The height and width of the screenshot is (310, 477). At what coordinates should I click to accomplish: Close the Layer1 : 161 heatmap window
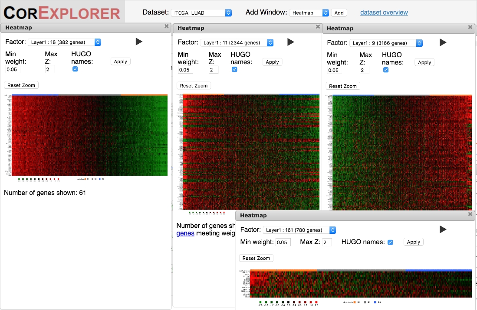pyautogui.click(x=470, y=214)
